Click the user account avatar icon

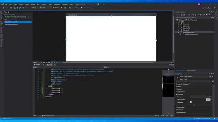(x=199, y=4)
